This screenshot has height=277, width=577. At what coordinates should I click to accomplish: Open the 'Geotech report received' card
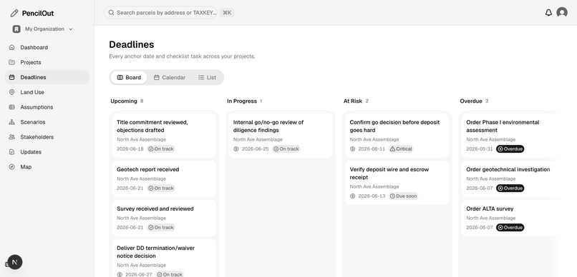(164, 178)
